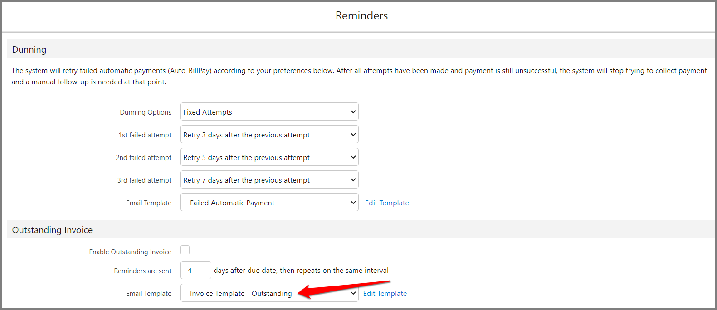
Task: Open the 2nd failed attempt retry dropdown
Action: pos(269,157)
